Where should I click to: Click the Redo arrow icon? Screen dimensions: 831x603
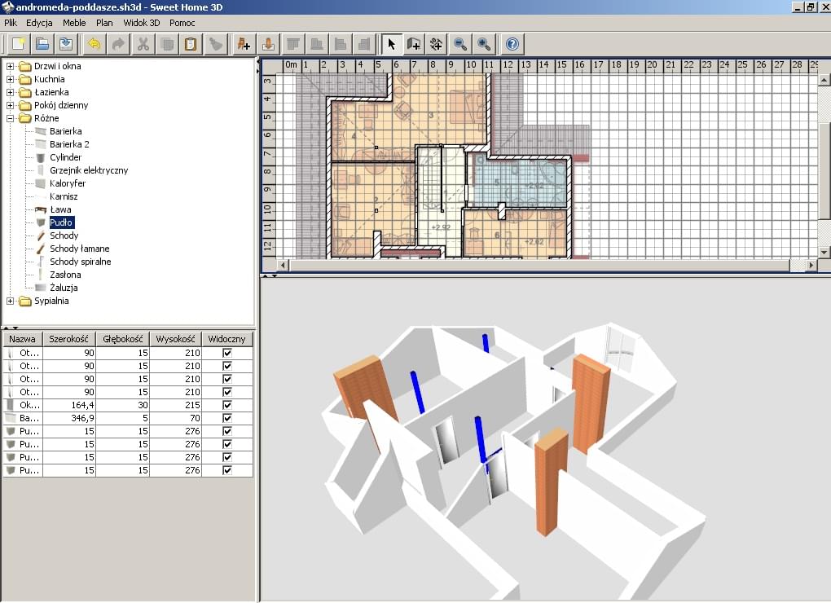tap(118, 44)
